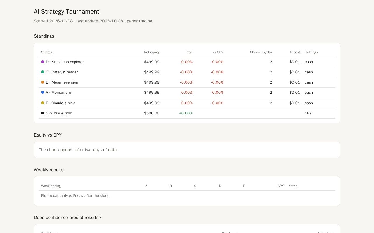Click the Net equity column header
Screen dimensions: 374x233
point(152,52)
